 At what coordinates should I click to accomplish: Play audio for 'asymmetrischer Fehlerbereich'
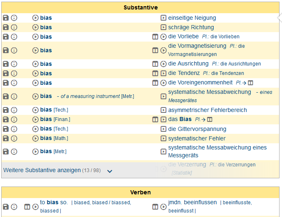point(163,110)
